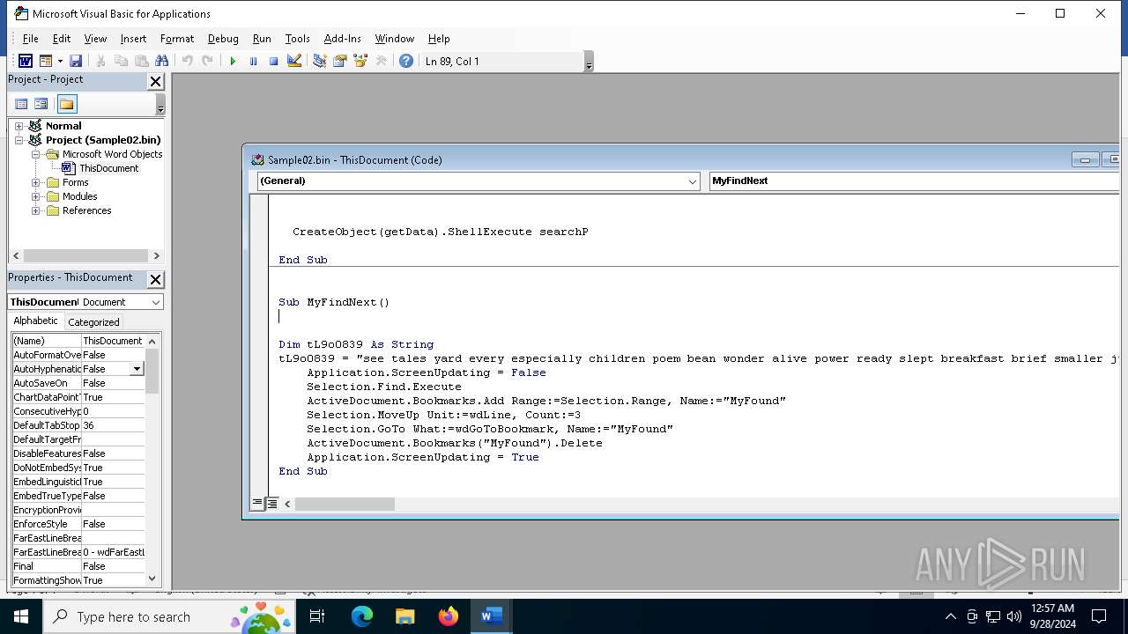The image size is (1128, 634).
Task: Click the properties list scrollbar down arrow
Action: (x=152, y=579)
